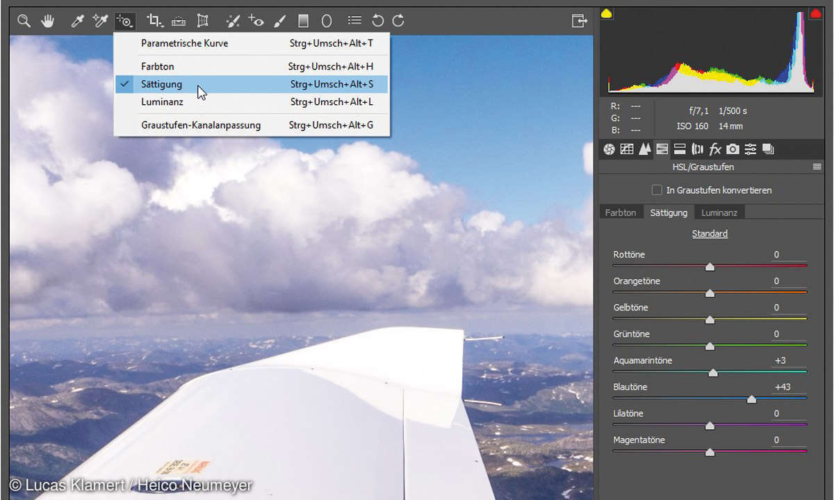
Task: Click the 'ISO 160' exposure info text
Action: [692, 126]
